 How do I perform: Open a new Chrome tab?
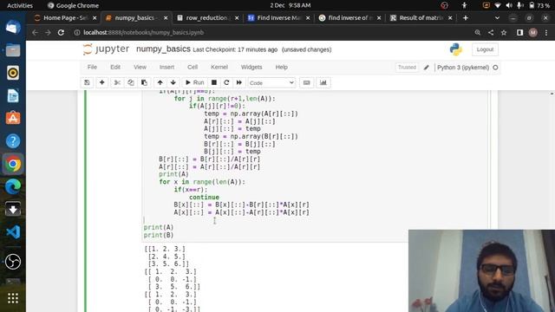point(466,17)
